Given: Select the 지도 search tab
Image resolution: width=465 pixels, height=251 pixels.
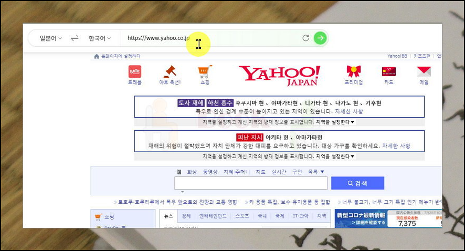Looking at the screenshot, I should [261, 172].
